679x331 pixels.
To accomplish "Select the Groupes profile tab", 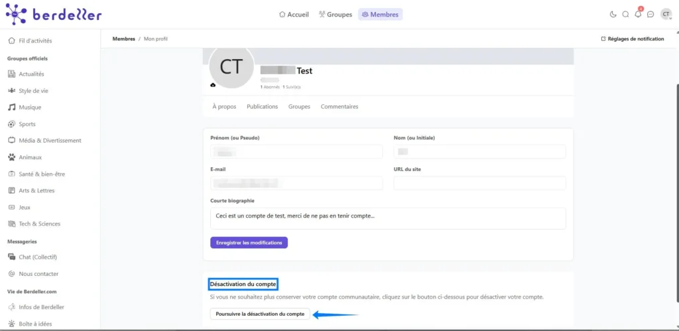I will pos(299,106).
